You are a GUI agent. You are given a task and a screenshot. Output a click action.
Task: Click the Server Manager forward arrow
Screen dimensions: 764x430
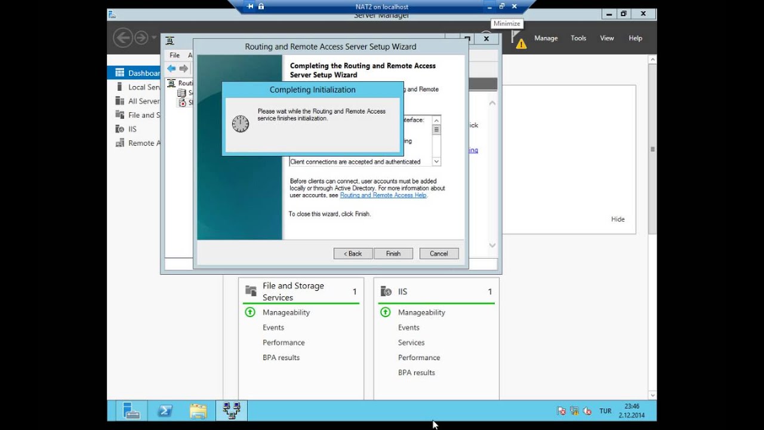click(x=141, y=38)
